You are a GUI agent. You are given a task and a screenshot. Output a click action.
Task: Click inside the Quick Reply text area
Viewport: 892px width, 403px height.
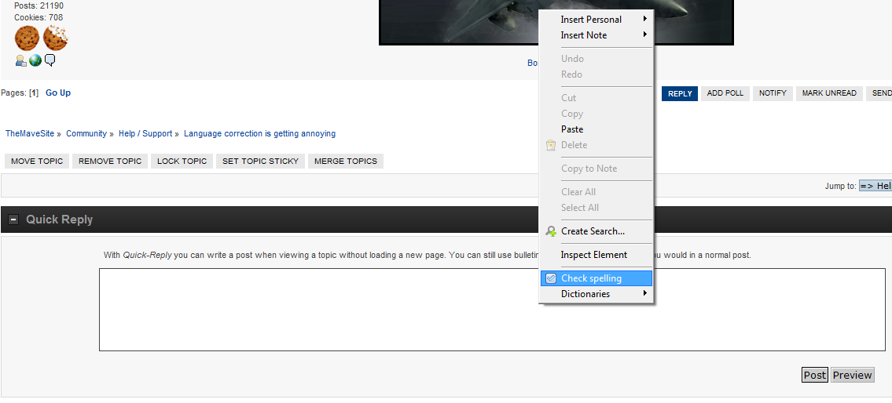[x=314, y=310]
